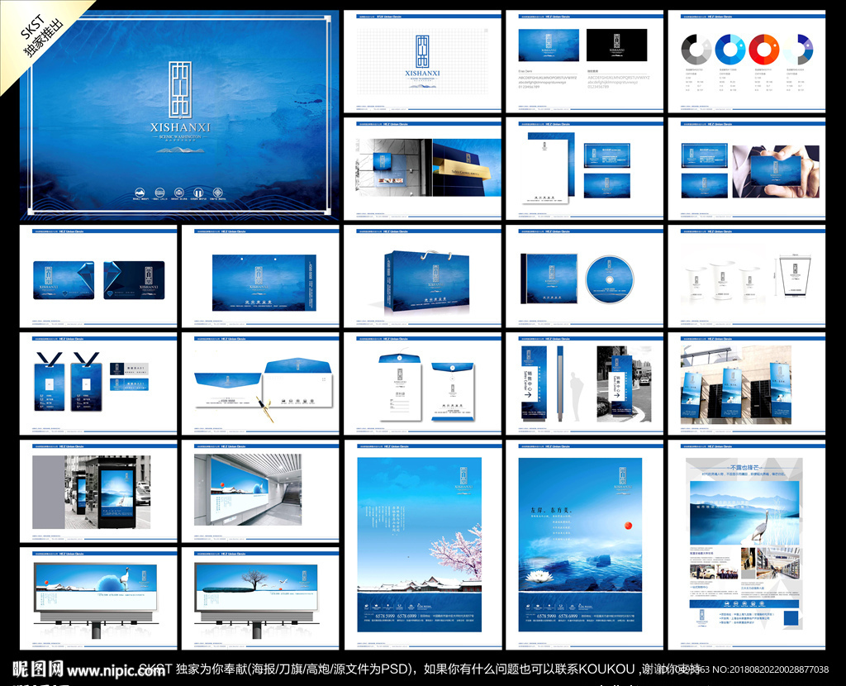This screenshot has height=686, width=846.
Task: Click the street photo with blue sign
Action: [x=625, y=383]
